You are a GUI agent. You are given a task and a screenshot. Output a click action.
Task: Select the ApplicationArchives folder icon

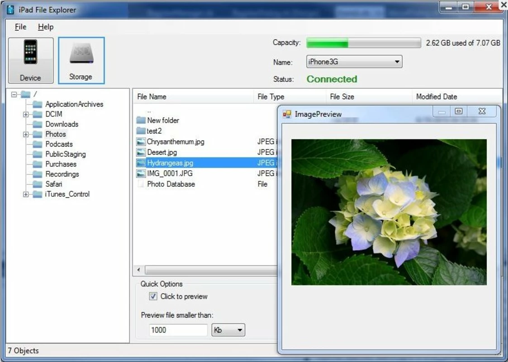[x=38, y=105]
